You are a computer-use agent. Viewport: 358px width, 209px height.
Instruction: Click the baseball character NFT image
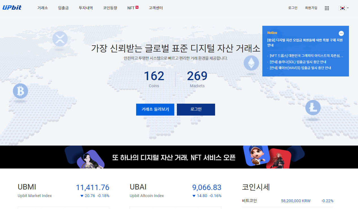(256, 156)
